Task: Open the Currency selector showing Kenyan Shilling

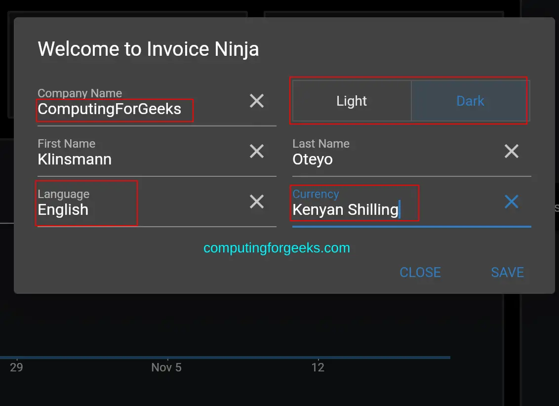Action: click(x=345, y=209)
